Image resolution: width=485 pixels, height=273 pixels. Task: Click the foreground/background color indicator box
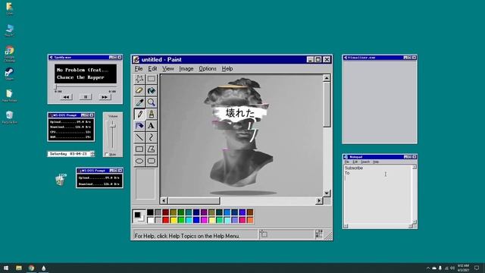[x=139, y=216]
